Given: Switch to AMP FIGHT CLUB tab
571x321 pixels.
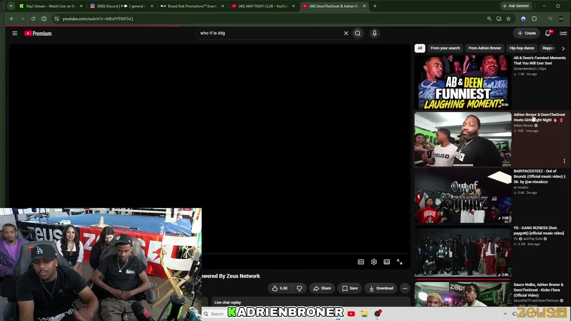Looking at the screenshot, I should [x=262, y=6].
